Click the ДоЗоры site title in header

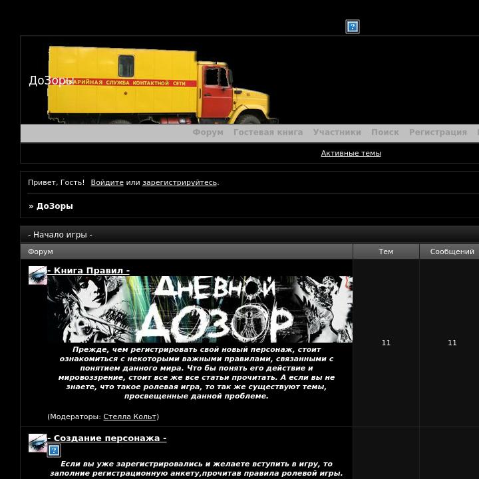click(x=51, y=80)
